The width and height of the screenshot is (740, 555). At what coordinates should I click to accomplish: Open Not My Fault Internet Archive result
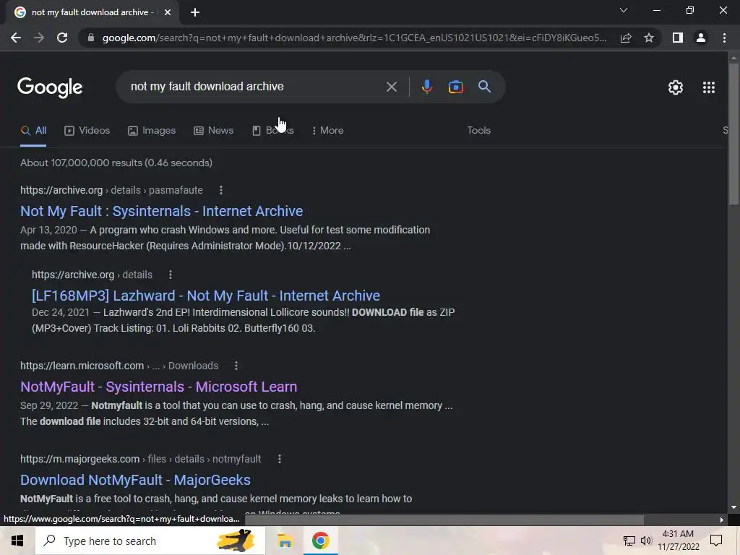point(161,211)
